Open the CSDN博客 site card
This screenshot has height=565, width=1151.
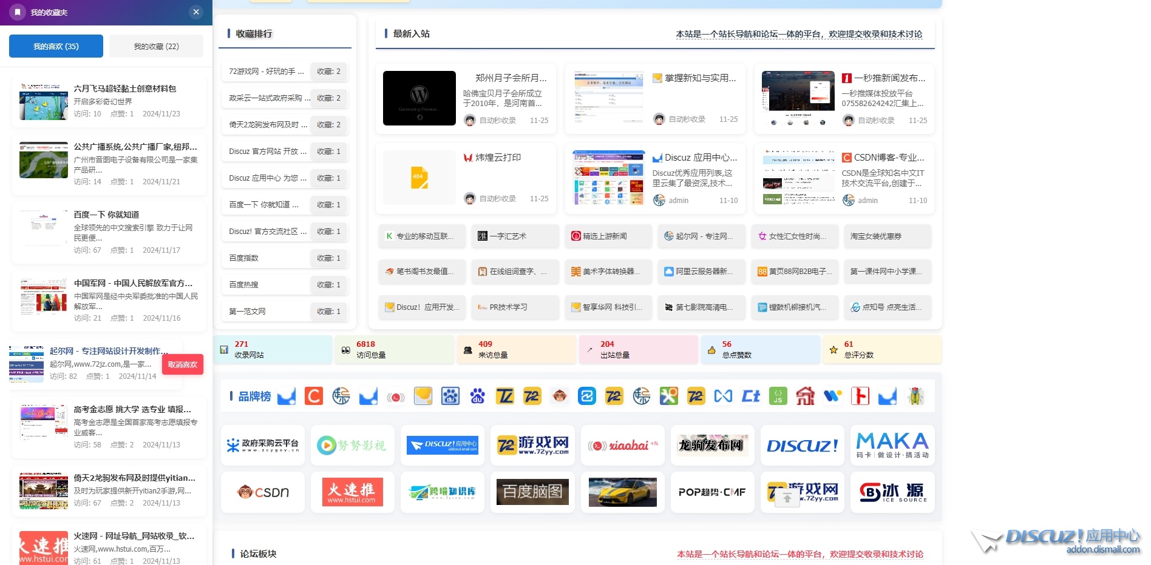tap(844, 178)
